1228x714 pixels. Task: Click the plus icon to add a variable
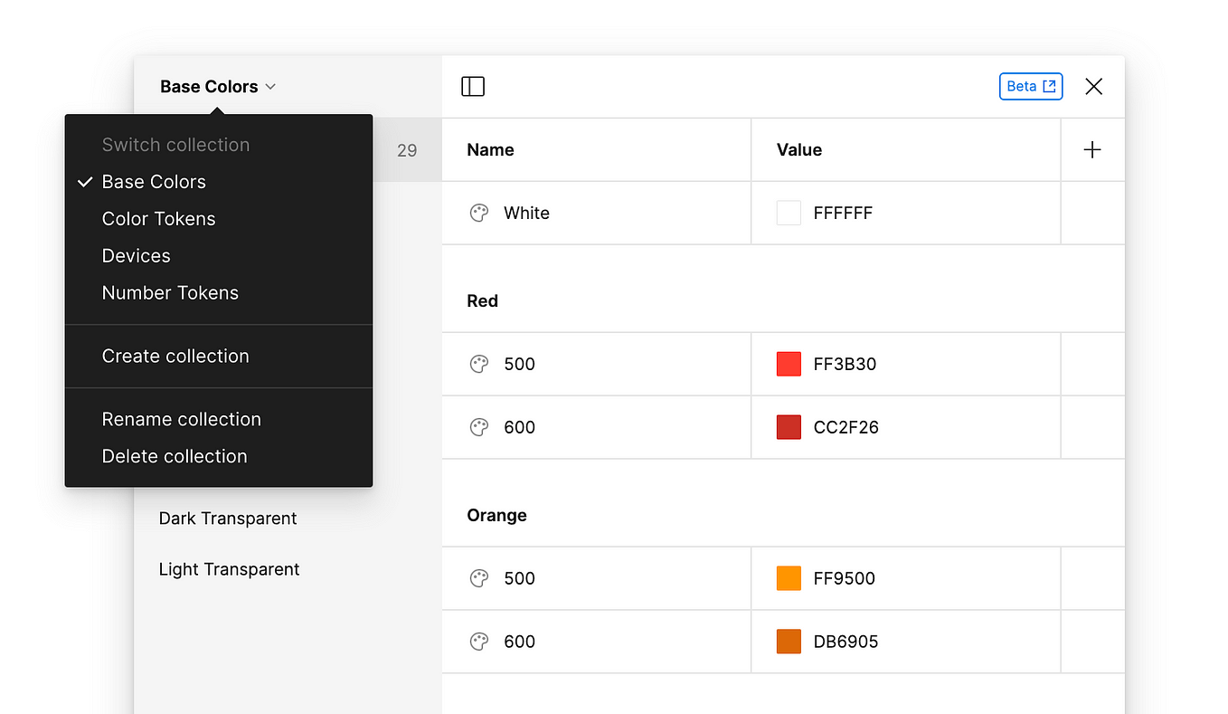click(x=1092, y=149)
